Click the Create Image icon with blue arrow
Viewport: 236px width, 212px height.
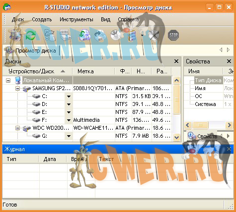pos(100,35)
